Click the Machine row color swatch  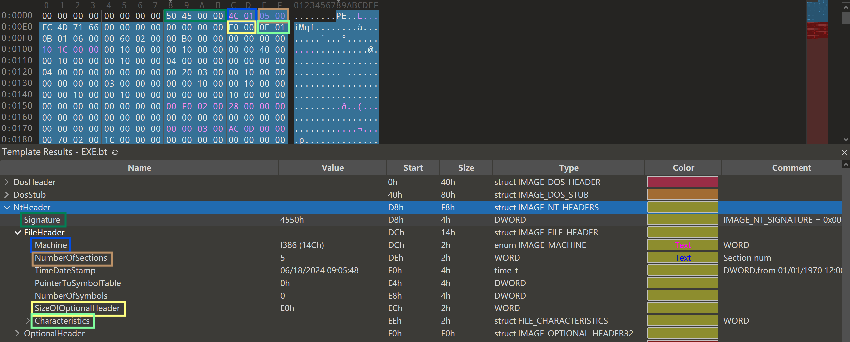[x=682, y=245]
